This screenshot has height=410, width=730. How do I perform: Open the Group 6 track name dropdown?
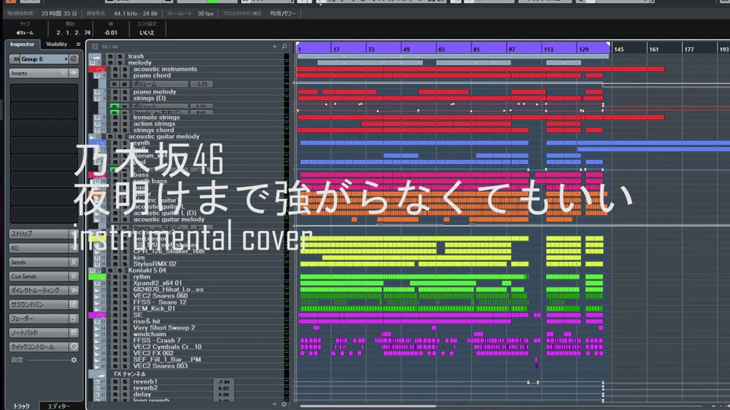44,59
